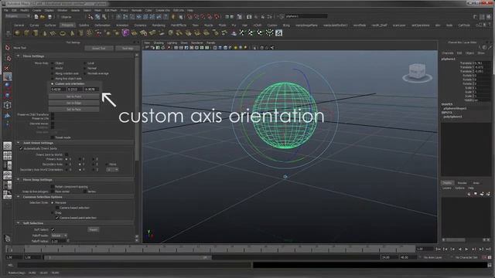Open the File menu
Viewport: 495px width, 278px height.
(6, 10)
